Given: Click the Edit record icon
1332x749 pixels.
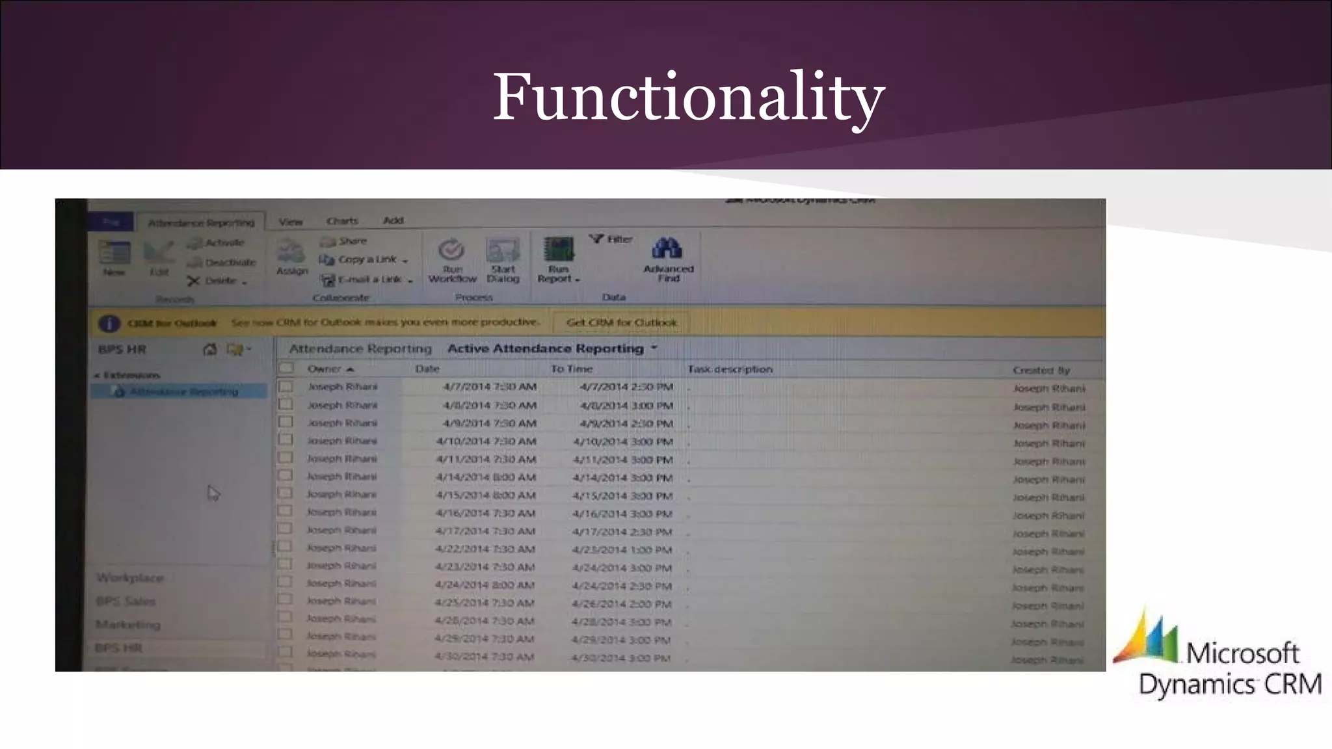Looking at the screenshot, I should point(159,253).
